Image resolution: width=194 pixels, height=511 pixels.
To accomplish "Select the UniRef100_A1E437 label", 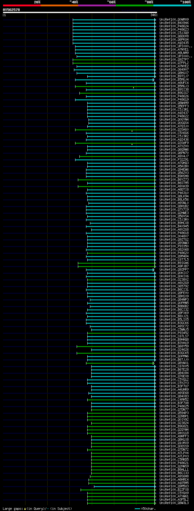I will point(174,113).
